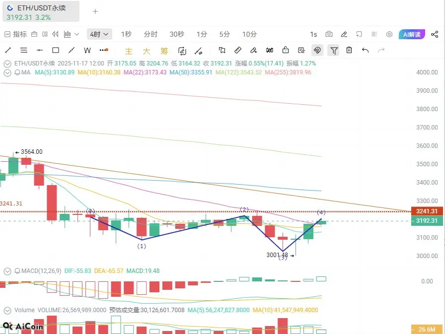Viewport: 445px width, 334px height.
Task: Collapse the ETH/USDT永续 info row chevron
Action: click(7, 64)
